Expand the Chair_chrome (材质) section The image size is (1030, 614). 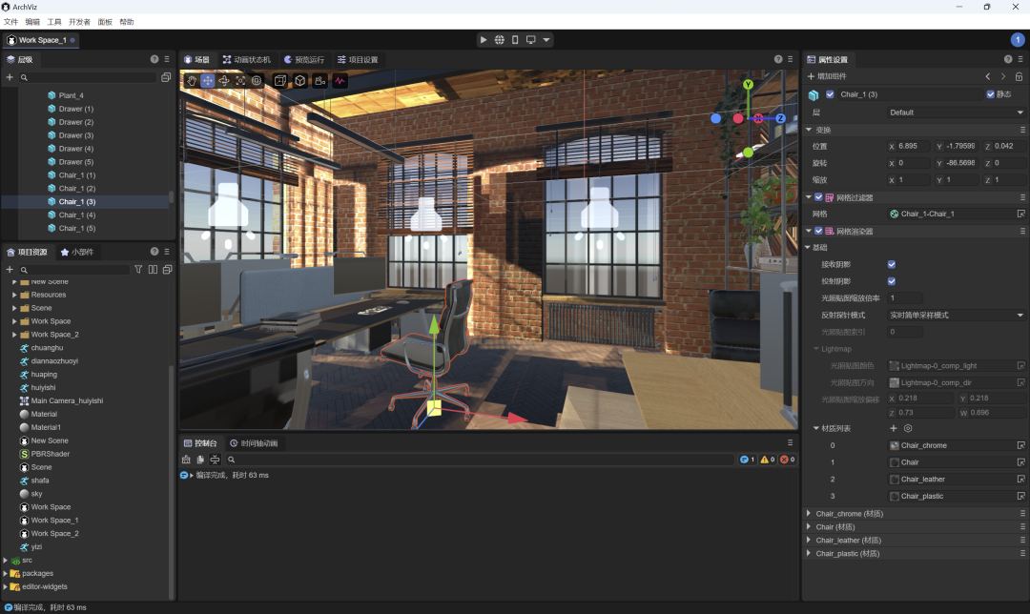[809, 514]
